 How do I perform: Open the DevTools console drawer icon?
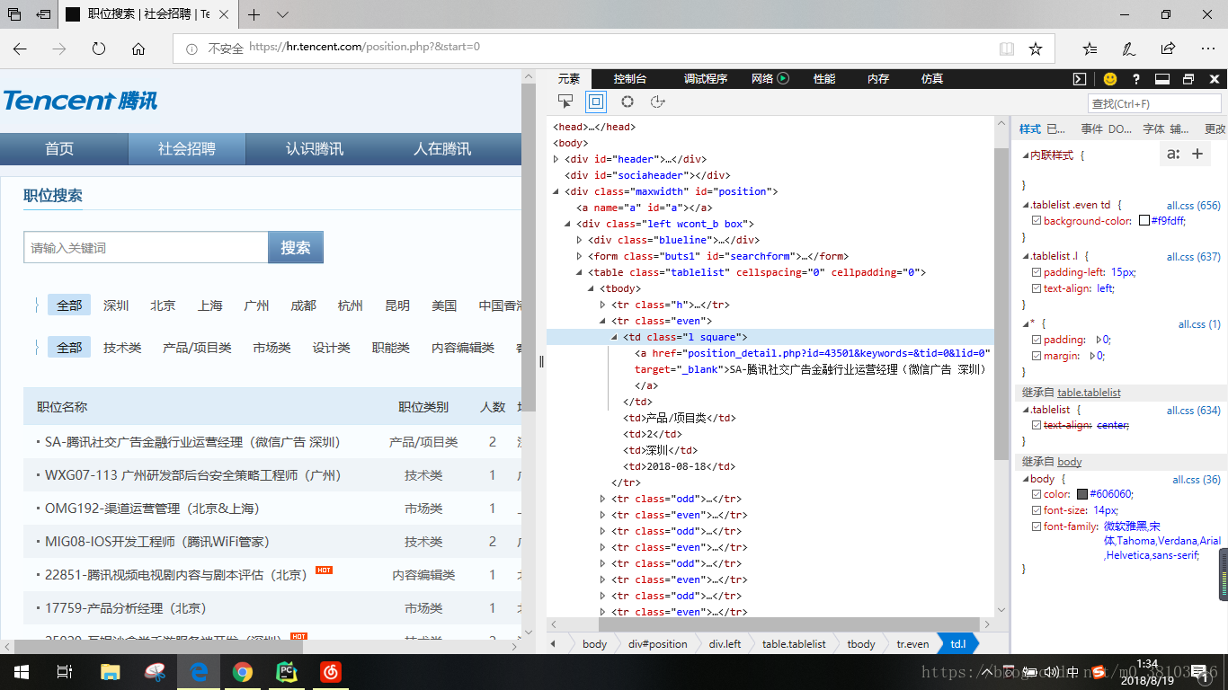[1080, 79]
